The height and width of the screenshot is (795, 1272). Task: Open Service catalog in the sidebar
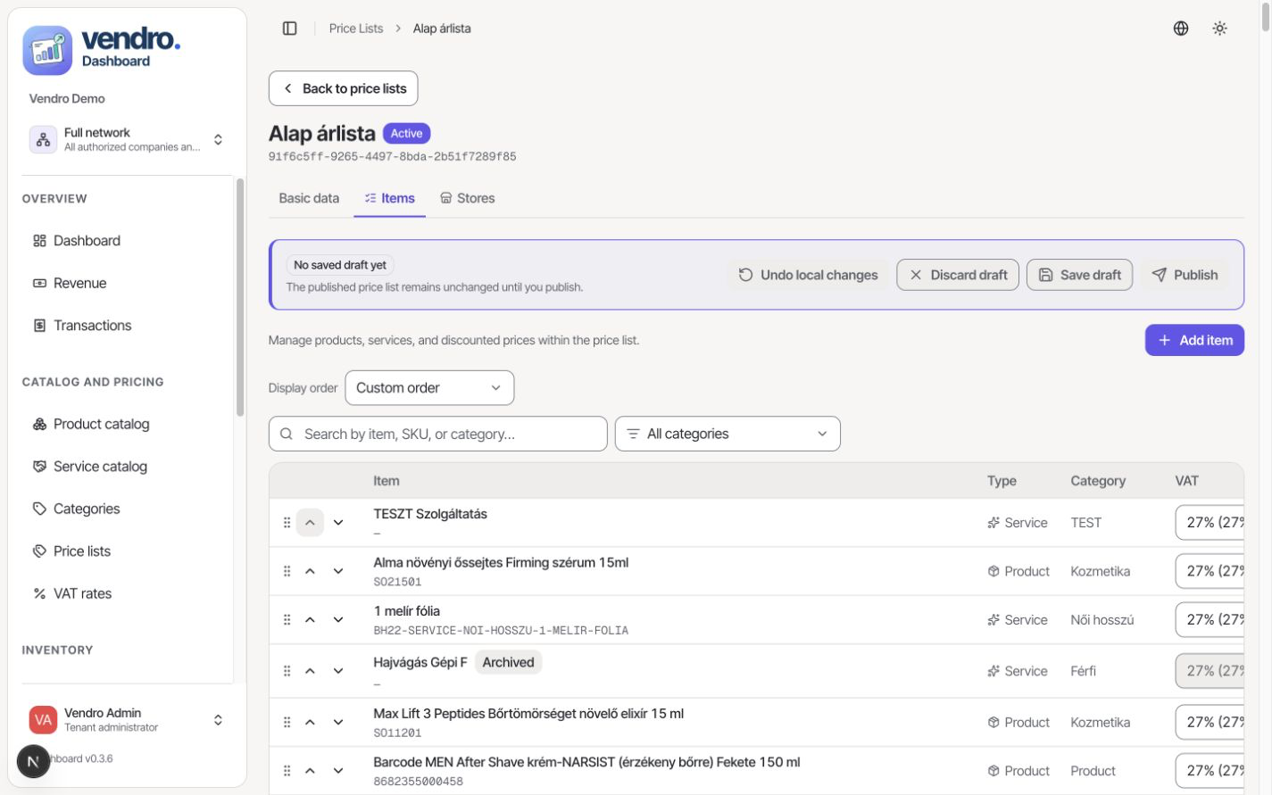(x=126, y=467)
